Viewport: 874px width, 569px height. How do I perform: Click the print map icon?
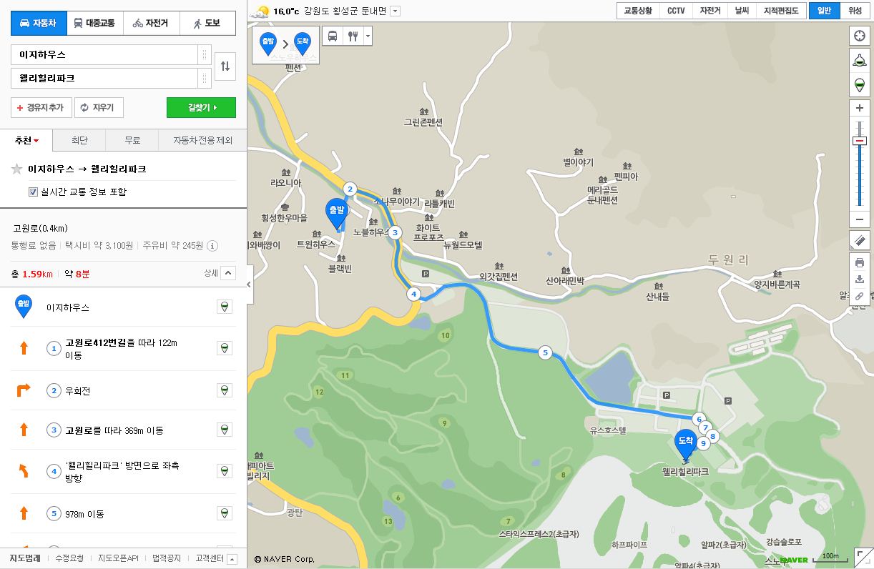tap(859, 262)
